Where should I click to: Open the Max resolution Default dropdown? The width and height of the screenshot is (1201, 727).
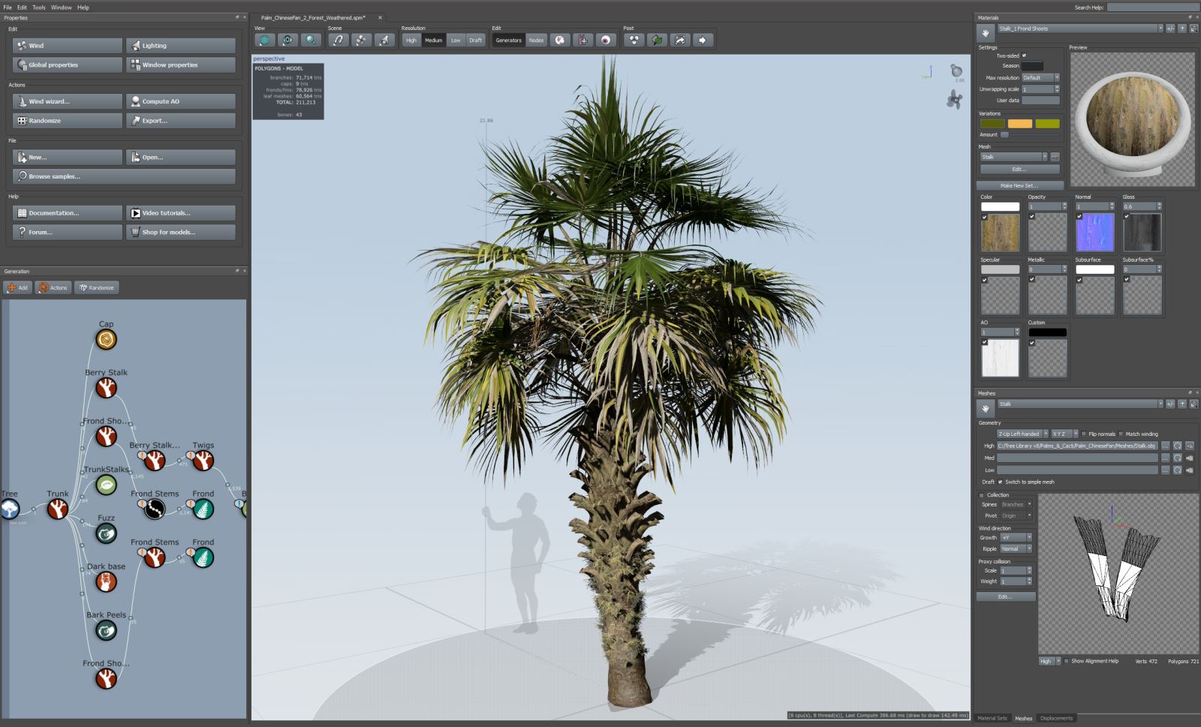pyautogui.click(x=1040, y=77)
